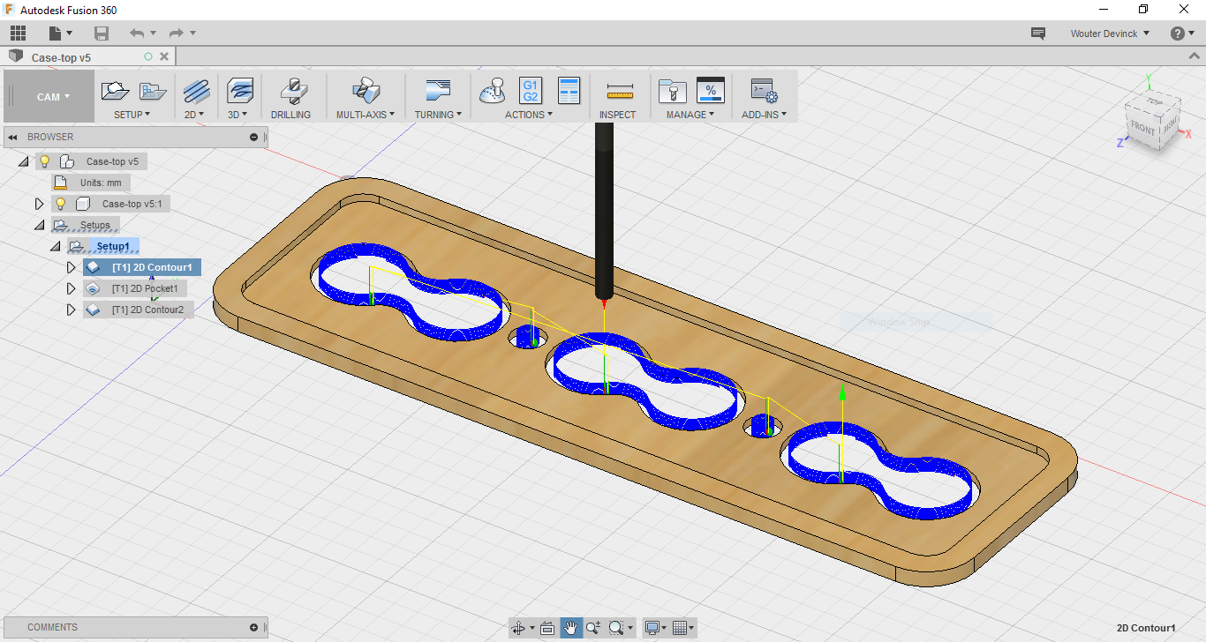Click the Undo arrow icon
The height and width of the screenshot is (642, 1206).
[x=137, y=34]
